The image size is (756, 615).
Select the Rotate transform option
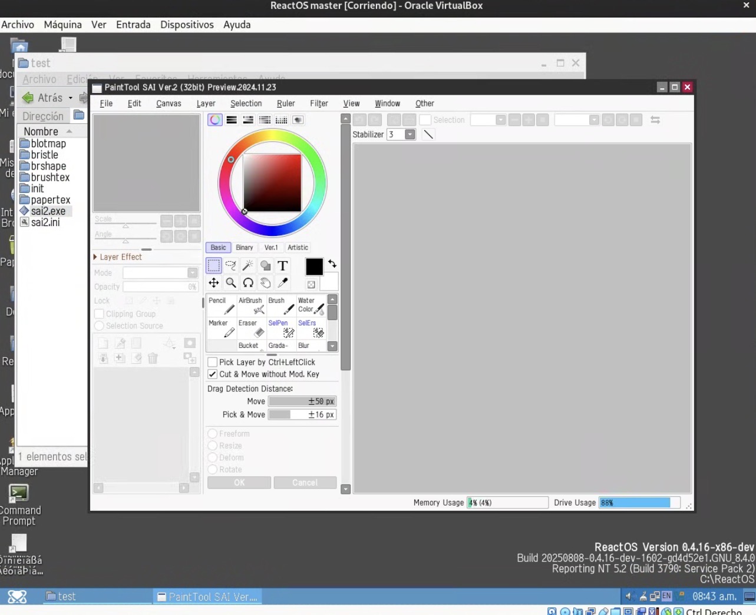tap(213, 470)
